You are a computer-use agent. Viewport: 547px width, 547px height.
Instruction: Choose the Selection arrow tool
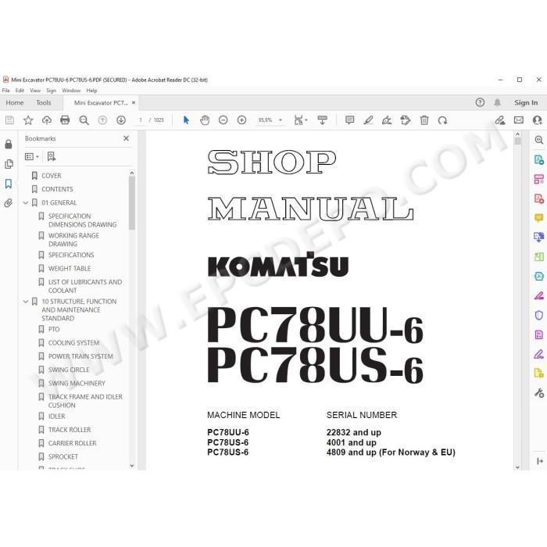(x=186, y=120)
